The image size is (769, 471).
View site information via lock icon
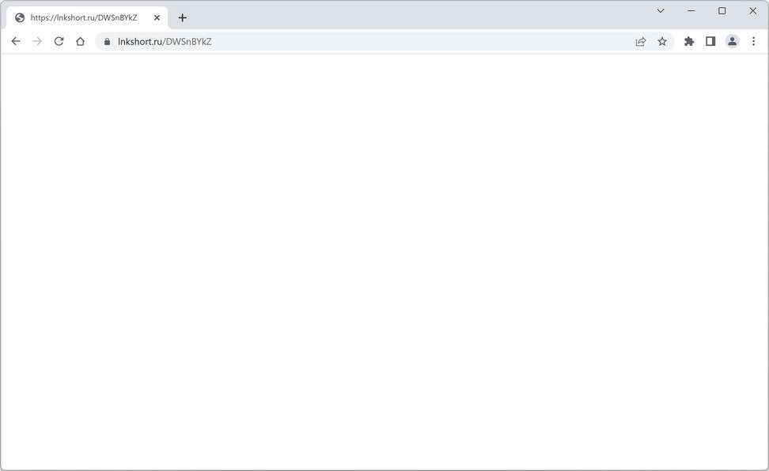pos(107,42)
